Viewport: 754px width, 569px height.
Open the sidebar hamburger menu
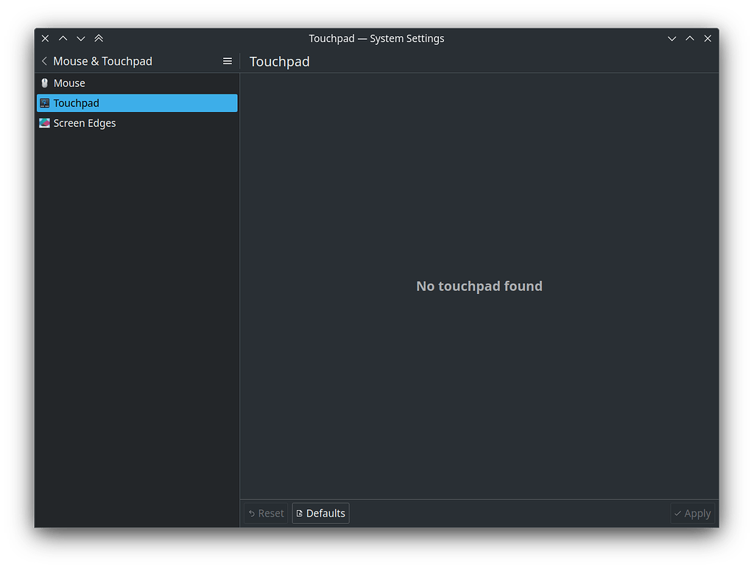(x=228, y=61)
